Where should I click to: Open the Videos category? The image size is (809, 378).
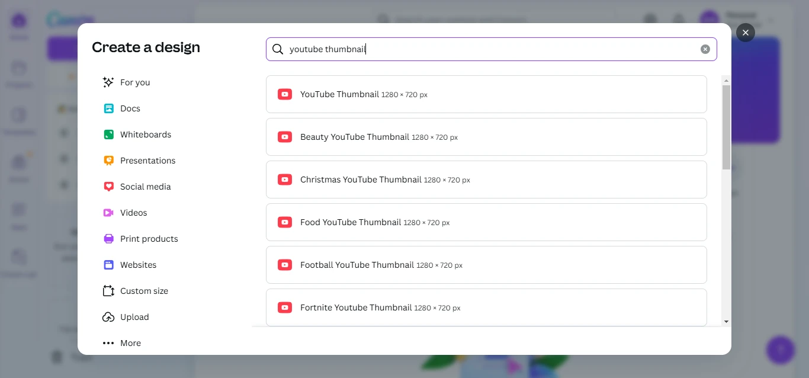134,213
